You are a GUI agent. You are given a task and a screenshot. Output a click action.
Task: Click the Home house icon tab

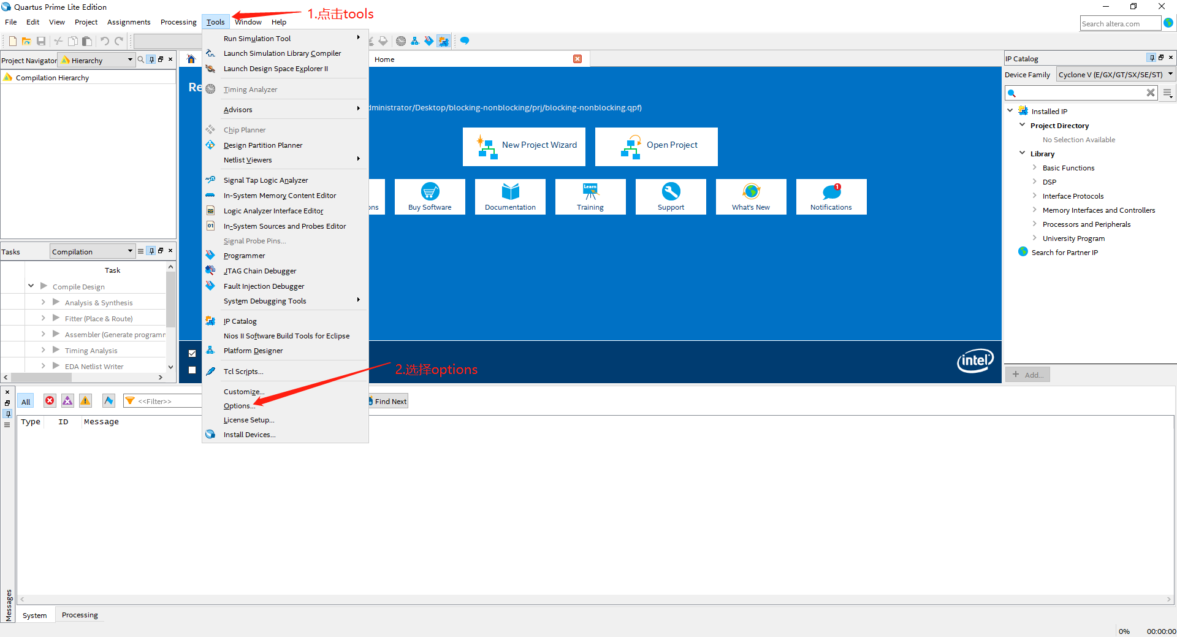191,59
